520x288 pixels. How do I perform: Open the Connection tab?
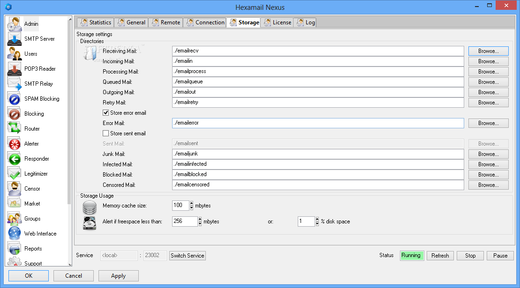point(205,22)
